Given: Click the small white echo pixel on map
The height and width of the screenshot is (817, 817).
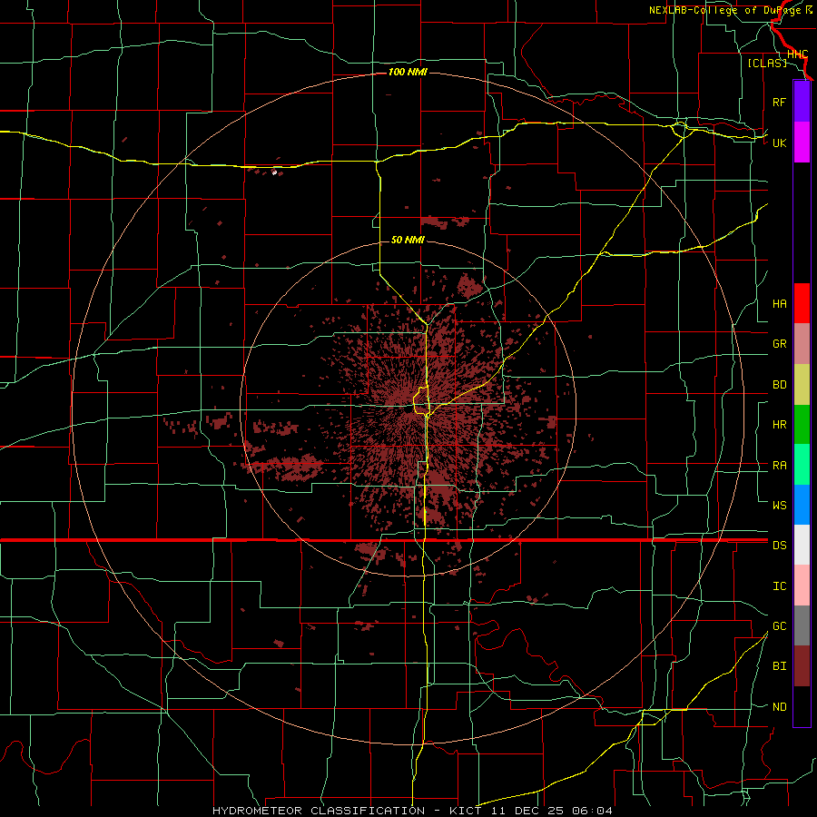Looking at the screenshot, I should [x=274, y=172].
